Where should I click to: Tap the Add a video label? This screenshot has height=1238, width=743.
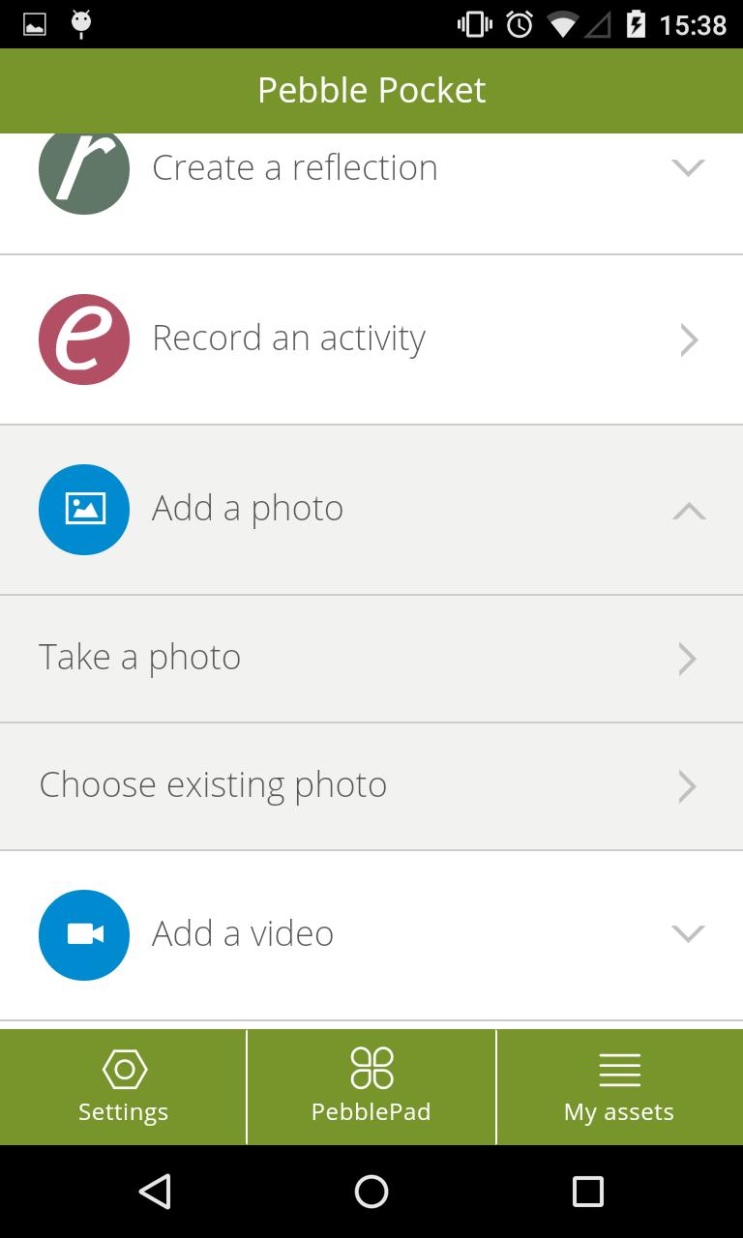point(243,933)
